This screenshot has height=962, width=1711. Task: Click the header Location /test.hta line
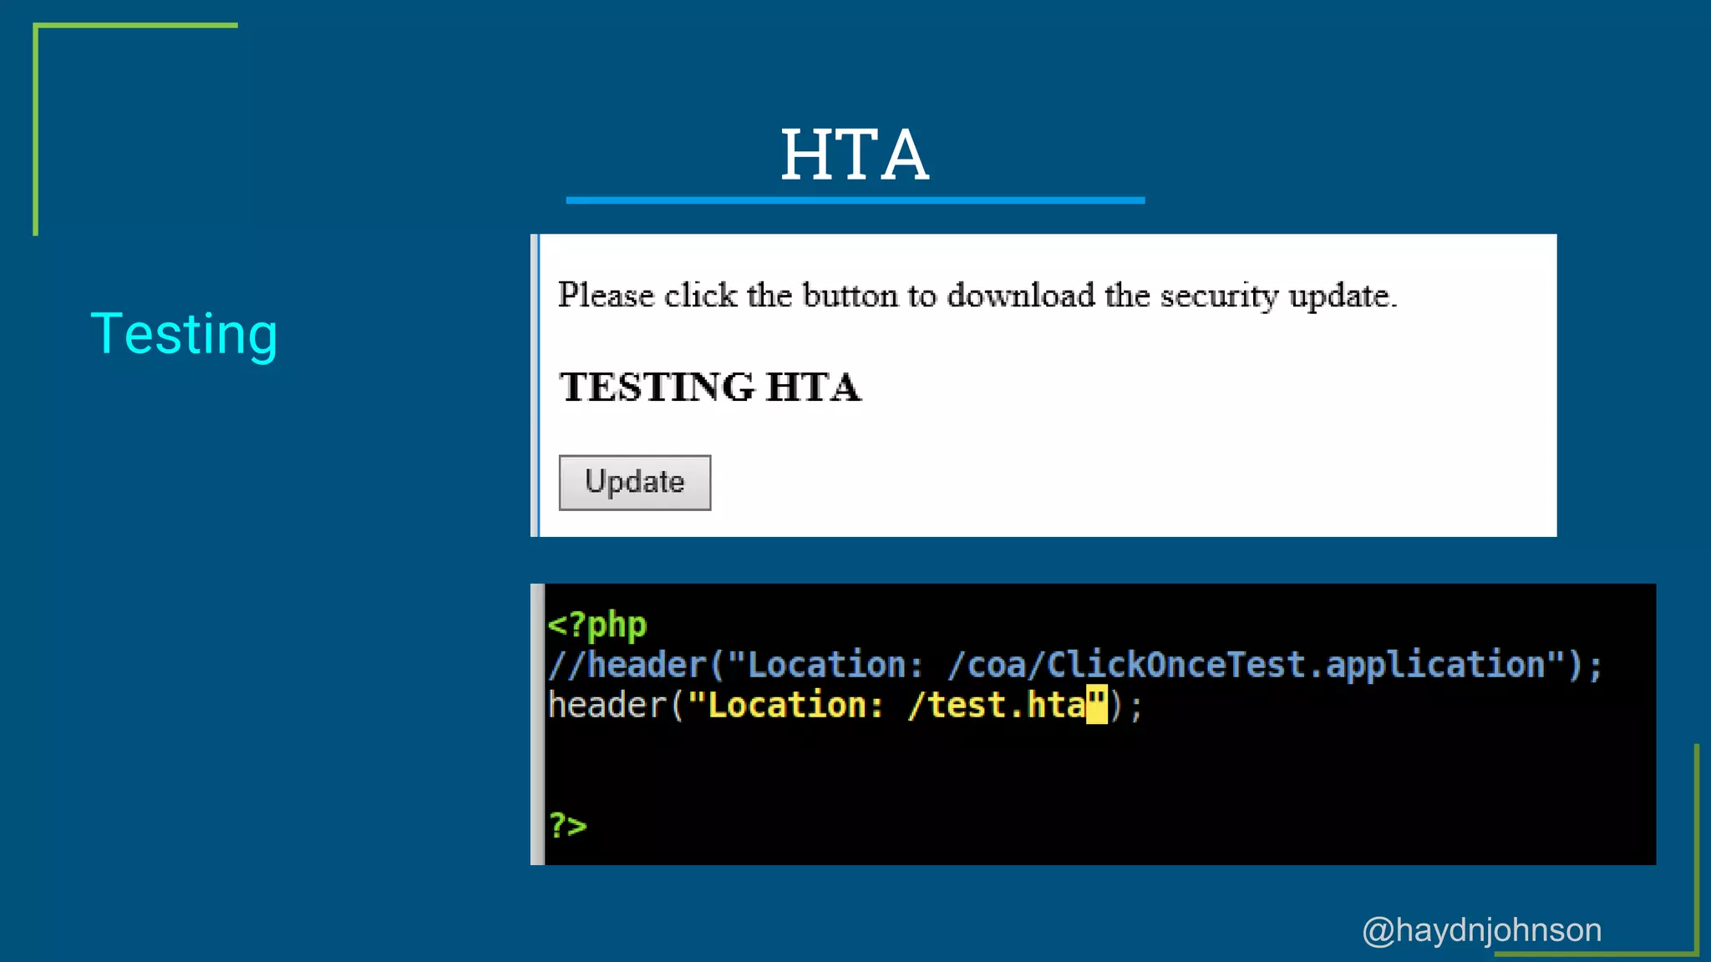845,706
